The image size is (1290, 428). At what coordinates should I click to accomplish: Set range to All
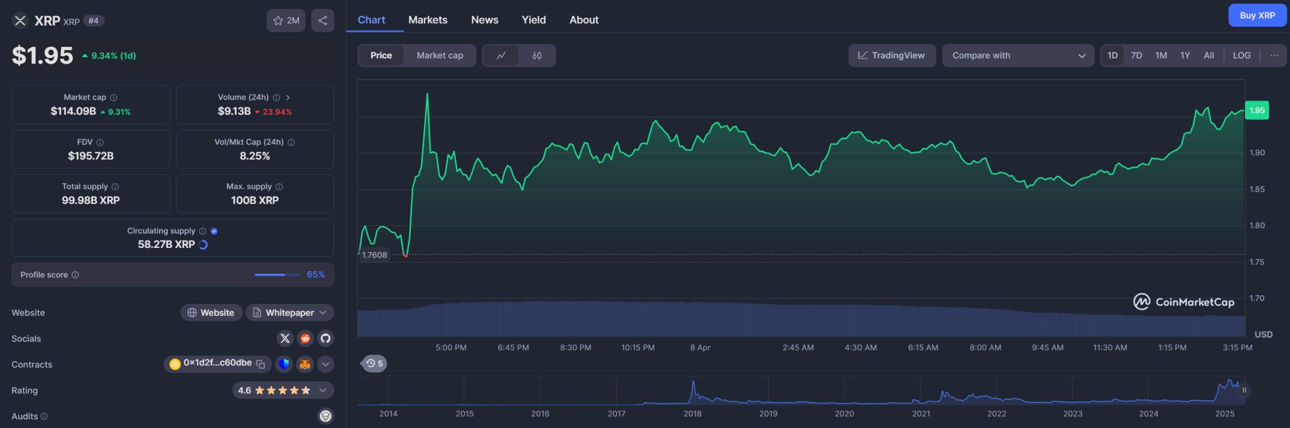coord(1209,55)
